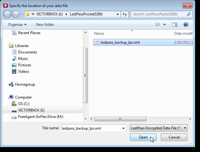
Task: Click the blue Help icon
Action: point(186,25)
